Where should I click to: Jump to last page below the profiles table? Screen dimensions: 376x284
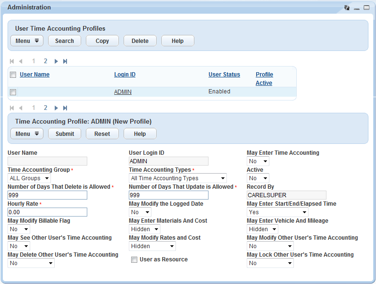pos(65,108)
